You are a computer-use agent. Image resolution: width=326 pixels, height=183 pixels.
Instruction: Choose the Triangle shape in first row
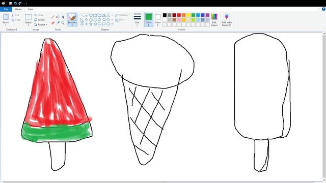(108, 16)
